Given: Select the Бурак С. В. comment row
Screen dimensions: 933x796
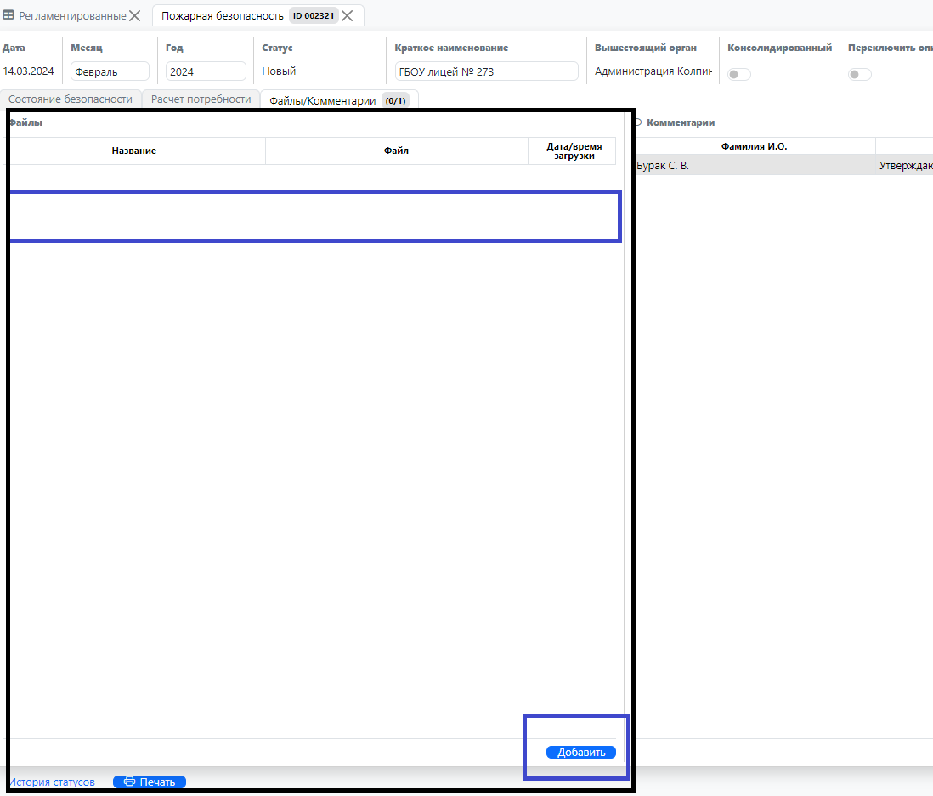Looking at the screenshot, I should [748, 166].
